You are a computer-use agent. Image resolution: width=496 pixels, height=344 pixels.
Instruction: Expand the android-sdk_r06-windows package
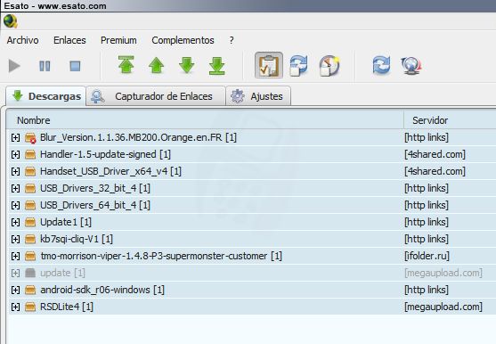(15, 290)
